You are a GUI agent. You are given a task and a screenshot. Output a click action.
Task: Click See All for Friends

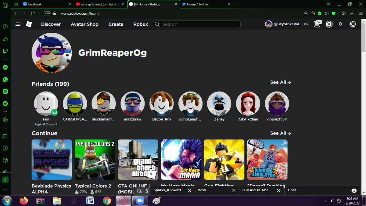pos(280,82)
